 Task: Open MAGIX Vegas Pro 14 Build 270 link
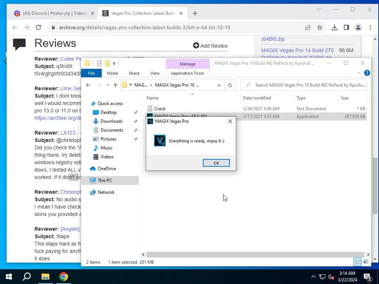[x=297, y=50]
